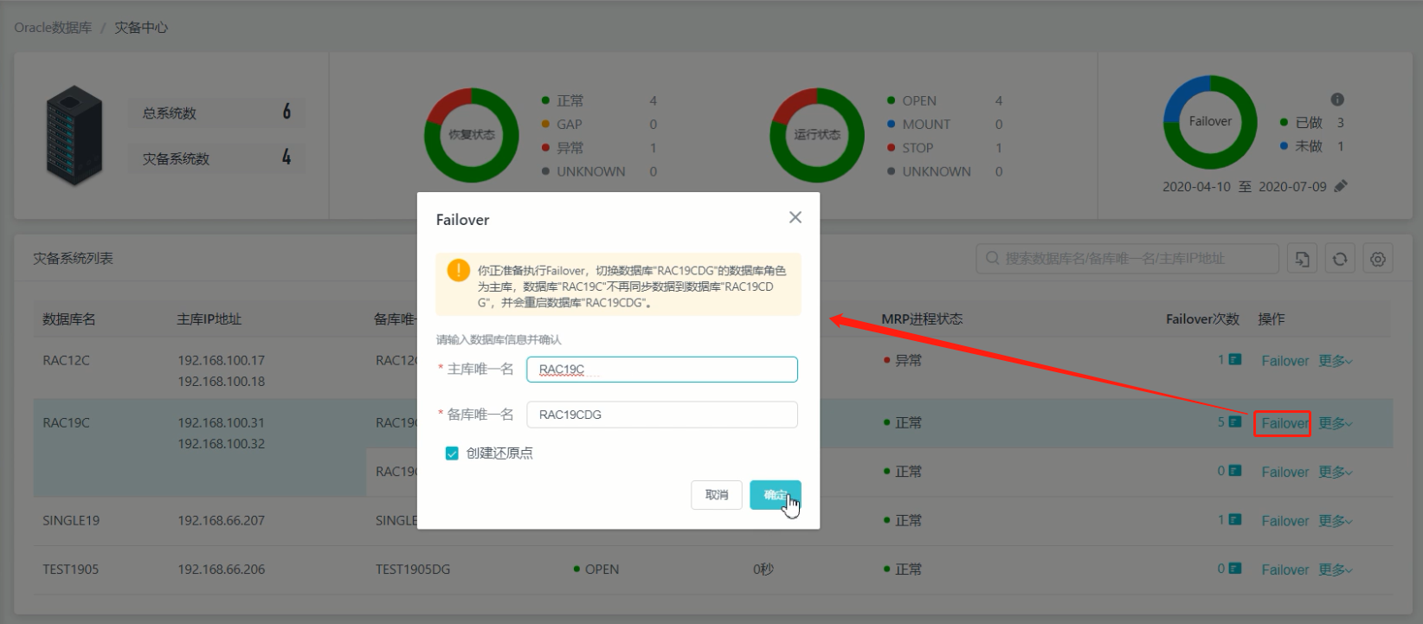Expand 更多 dropdown in SINGLE19 row
The width and height of the screenshot is (1423, 624).
tap(1335, 521)
